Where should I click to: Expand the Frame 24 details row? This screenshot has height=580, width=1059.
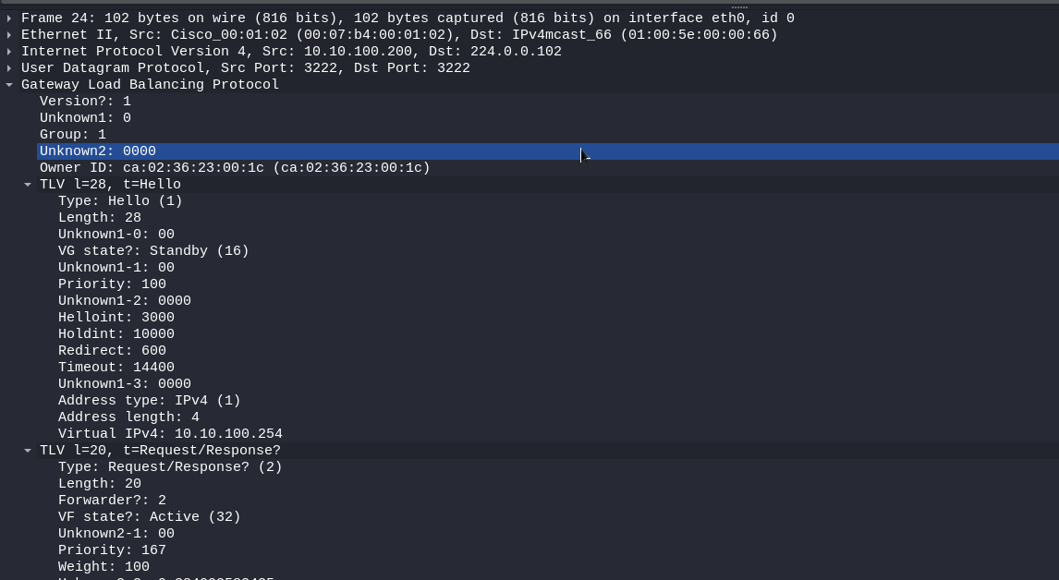click(x=9, y=18)
